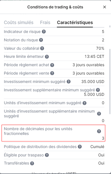Image resolution: width=111 pixels, height=174 pixels.
Task: Show info for Valeur du collatéral
Action: pos(42,48)
